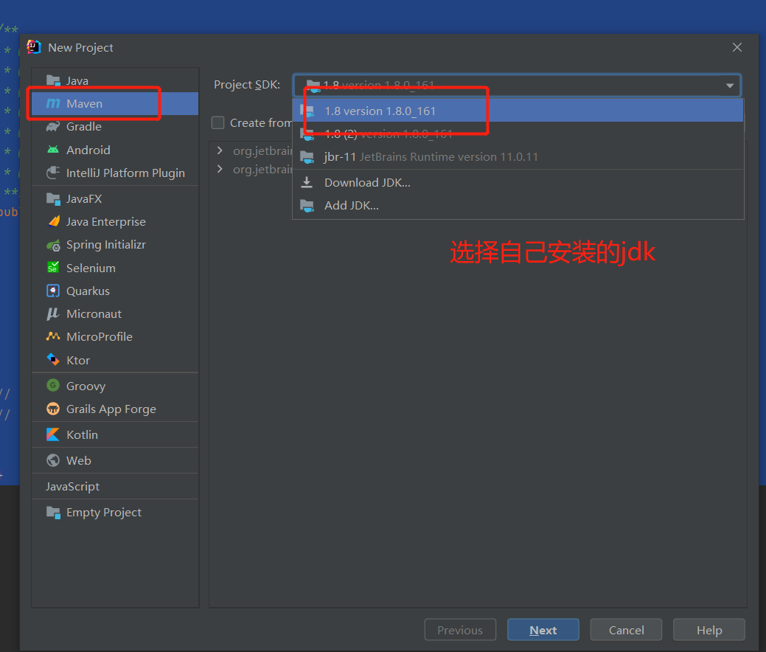Image resolution: width=766 pixels, height=652 pixels.
Task: Select Gradle project type label
Action: point(84,127)
